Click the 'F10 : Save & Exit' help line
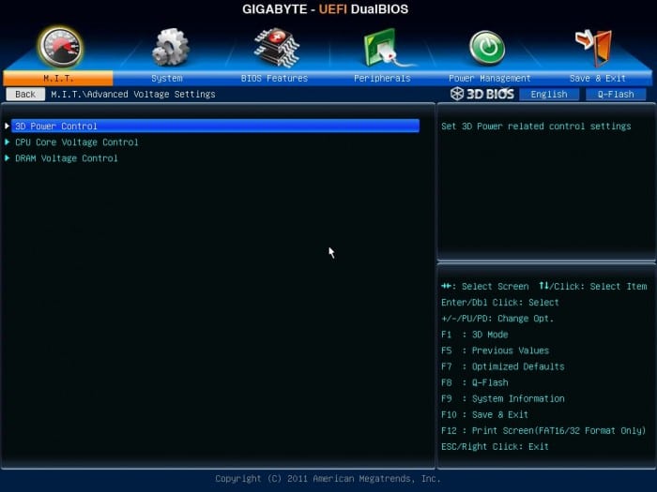657x492 pixels. coord(484,414)
